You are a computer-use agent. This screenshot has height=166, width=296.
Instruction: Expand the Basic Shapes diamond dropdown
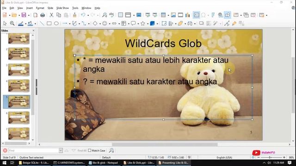coord(100,24)
